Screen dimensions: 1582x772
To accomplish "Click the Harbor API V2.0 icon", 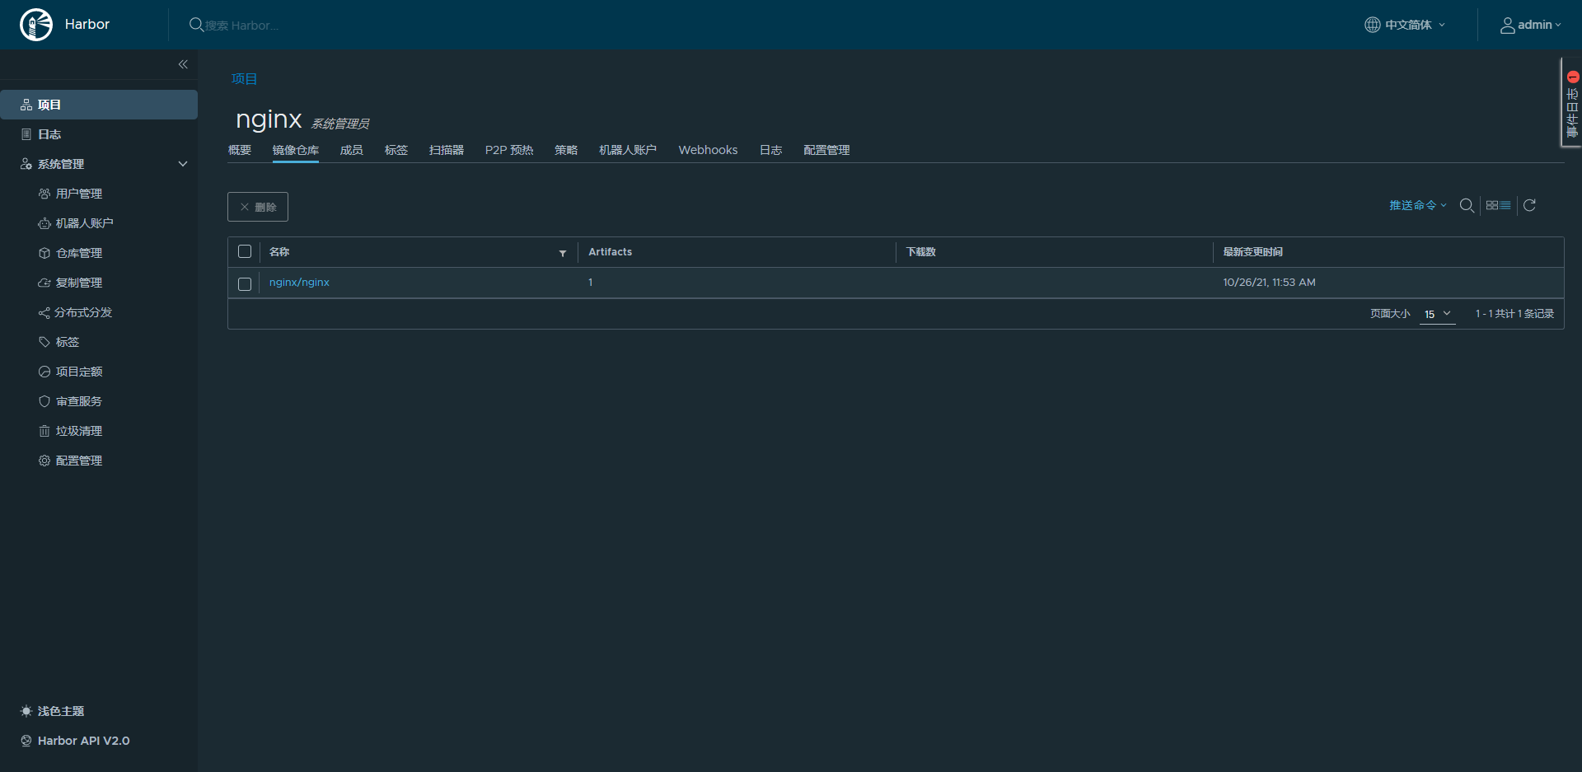I will [x=26, y=741].
